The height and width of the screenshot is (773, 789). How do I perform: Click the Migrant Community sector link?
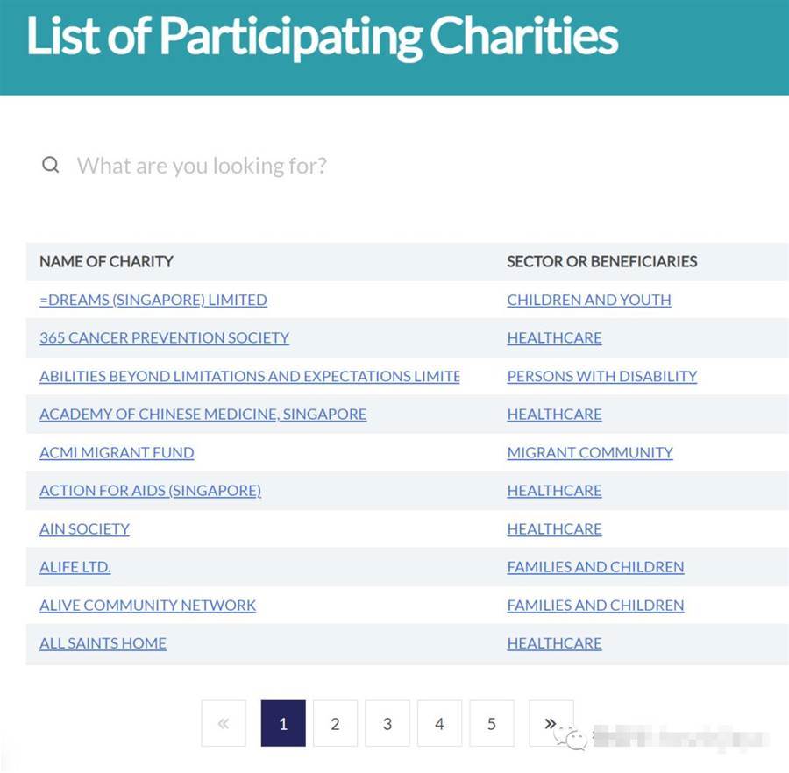pyautogui.click(x=589, y=452)
